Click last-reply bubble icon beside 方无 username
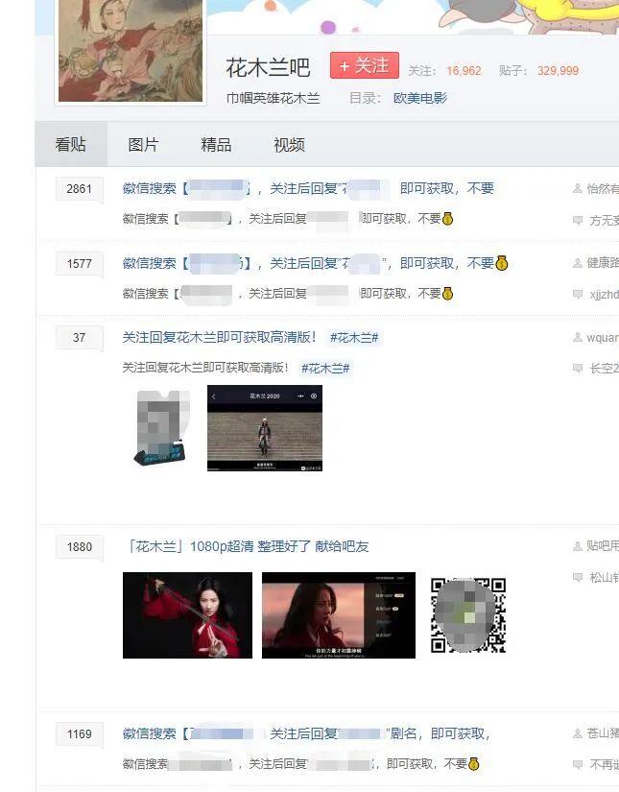The height and width of the screenshot is (792, 619). pos(578,220)
